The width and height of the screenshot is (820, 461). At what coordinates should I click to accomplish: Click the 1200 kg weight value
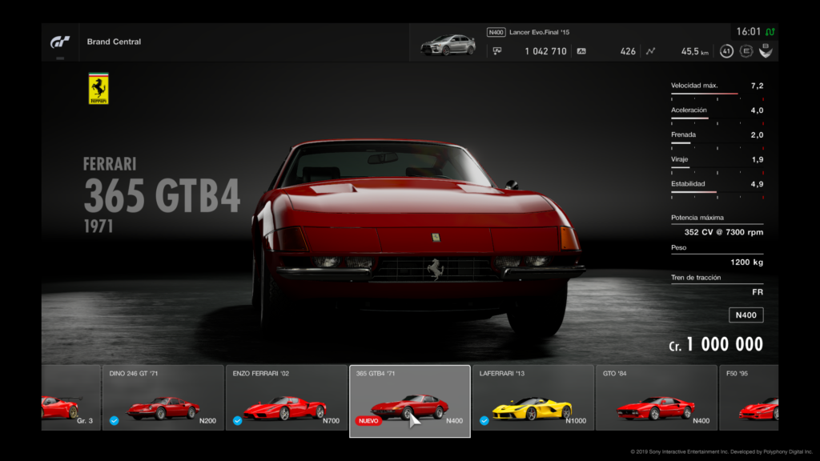click(x=746, y=263)
